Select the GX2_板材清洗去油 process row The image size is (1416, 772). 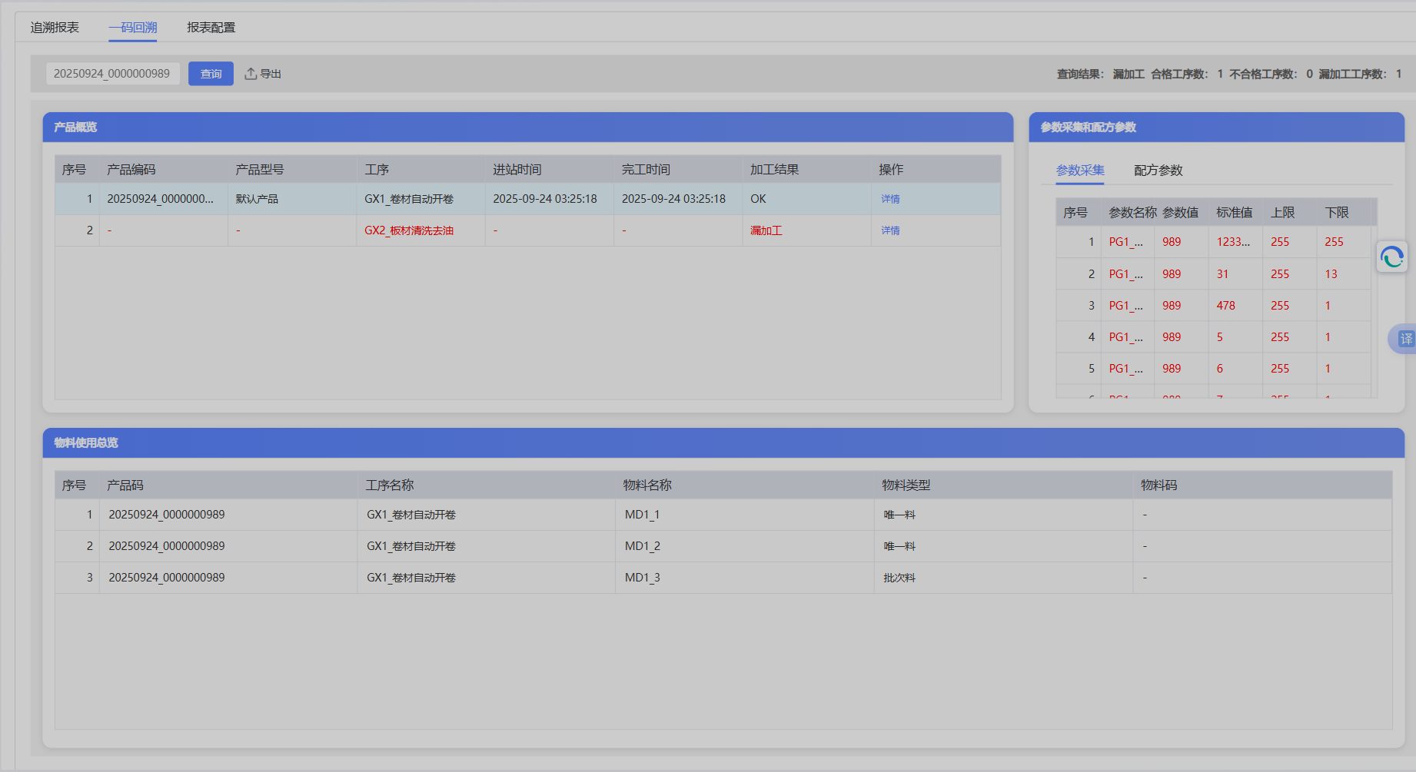[x=409, y=230]
